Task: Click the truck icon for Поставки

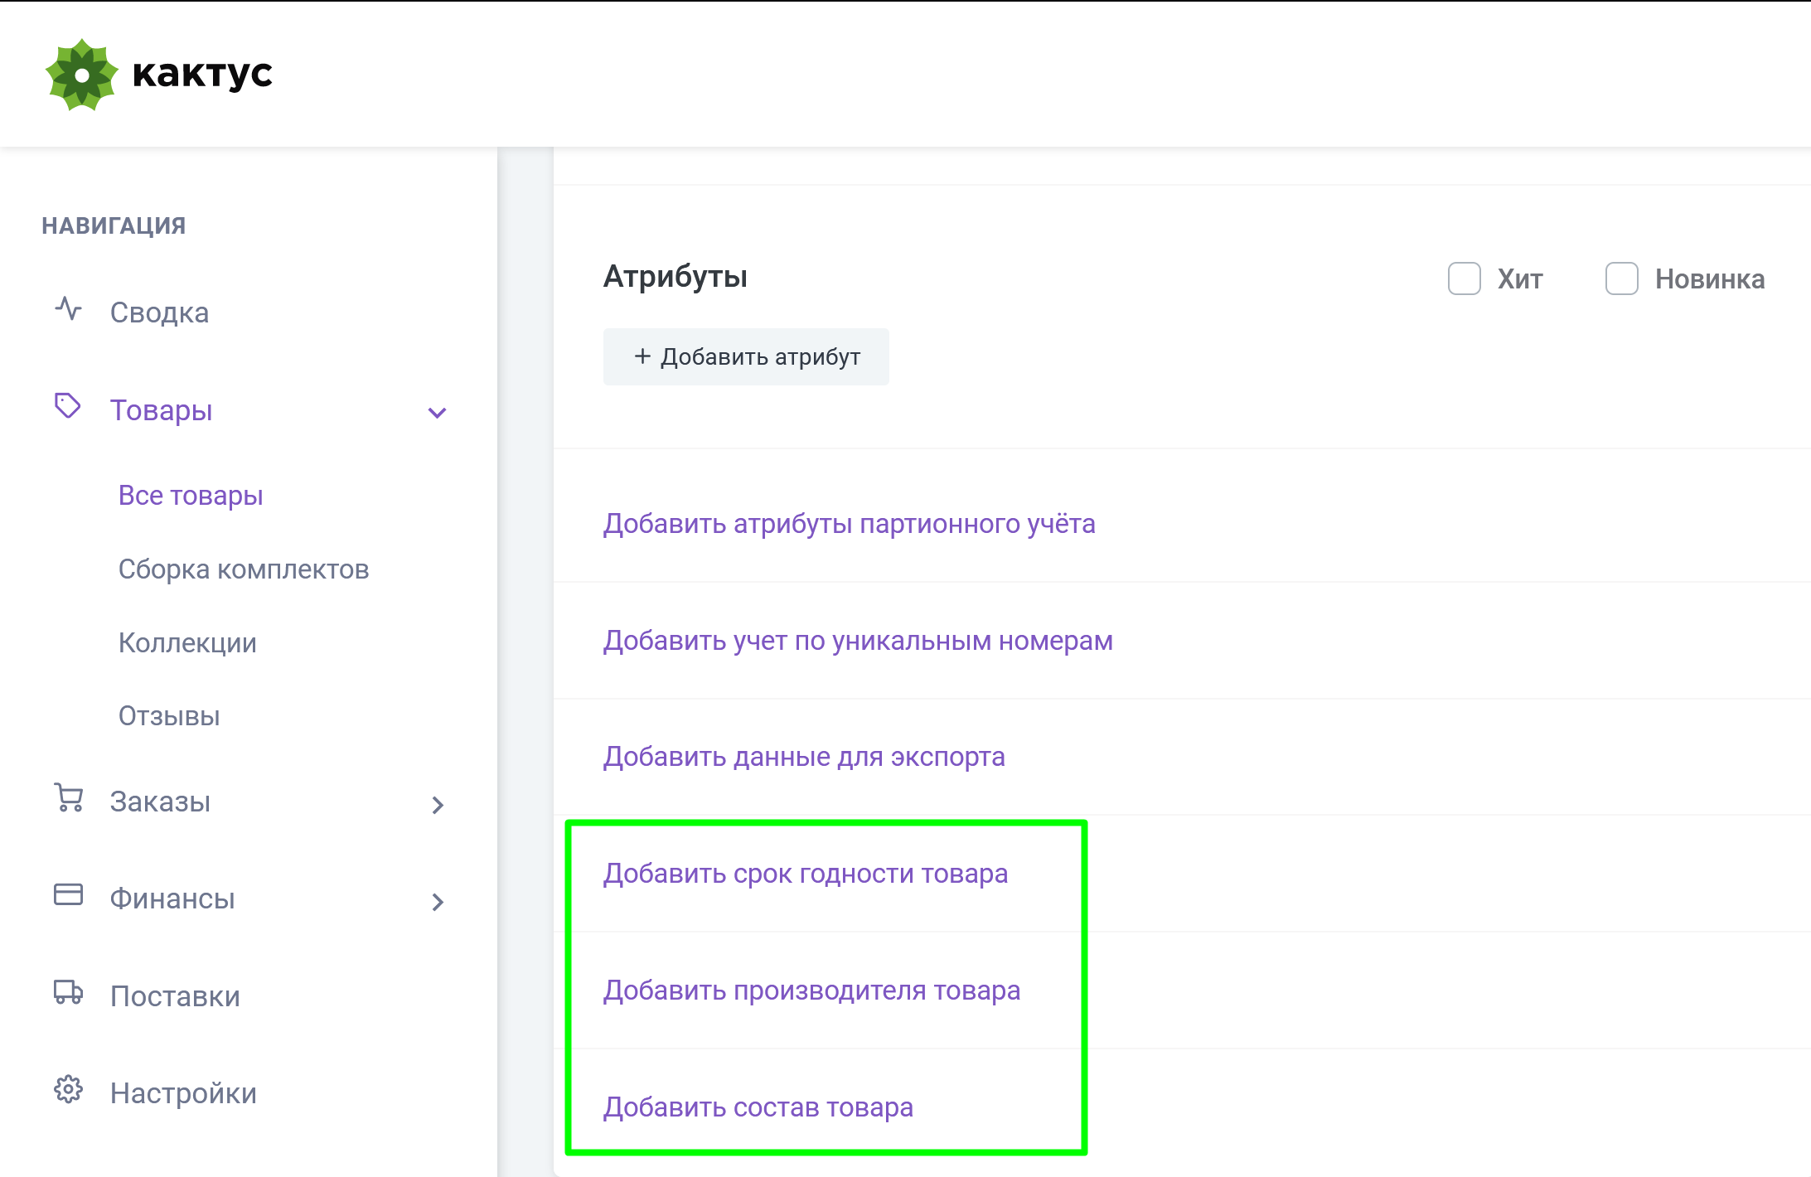Action: (x=68, y=992)
